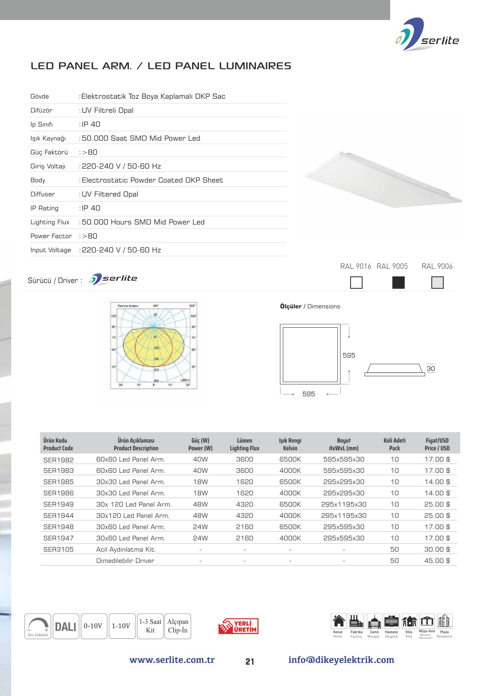Click the Dim Edilebilir dimmable icon
Viewport: 499px width, 696px height.
(x=38, y=626)
